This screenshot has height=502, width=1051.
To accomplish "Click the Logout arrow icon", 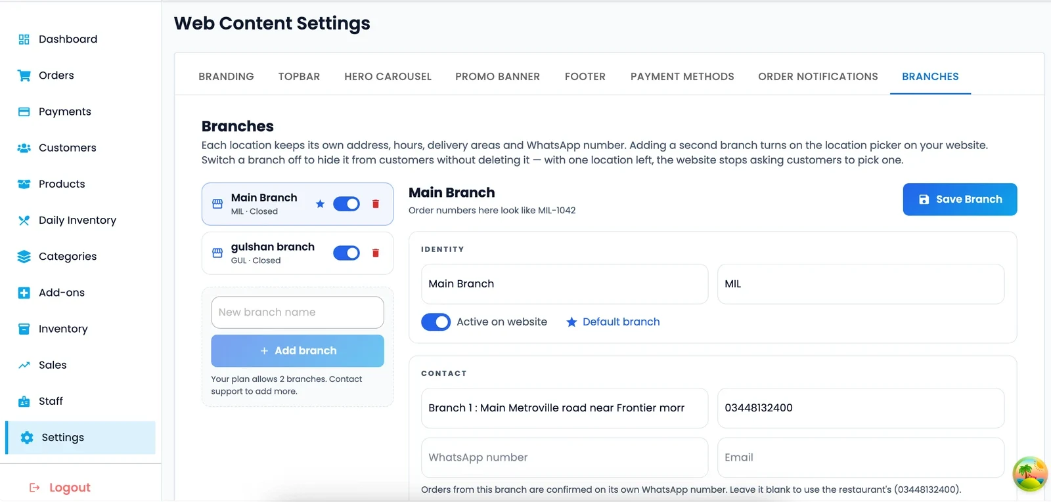I will [35, 488].
